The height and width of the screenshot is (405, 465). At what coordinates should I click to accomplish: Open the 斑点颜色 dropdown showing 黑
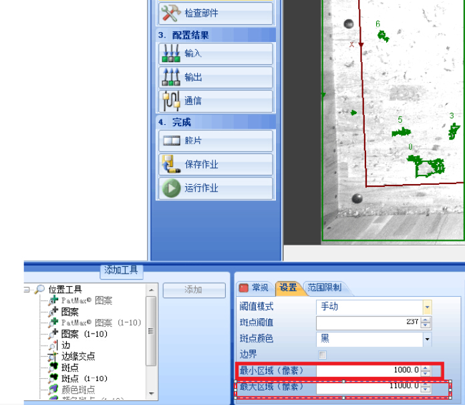(x=426, y=339)
